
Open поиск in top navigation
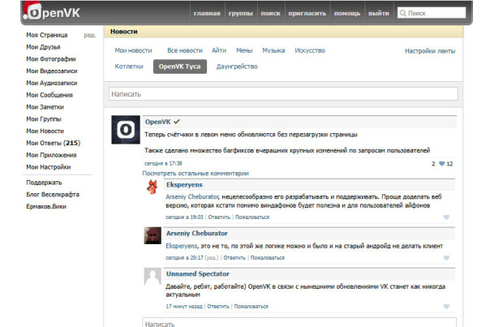point(271,14)
